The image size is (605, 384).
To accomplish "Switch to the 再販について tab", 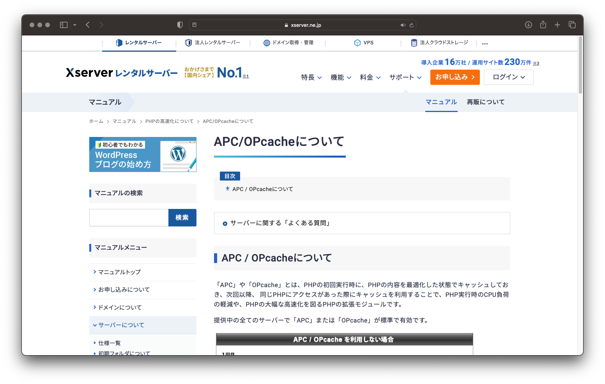I will tap(485, 102).
